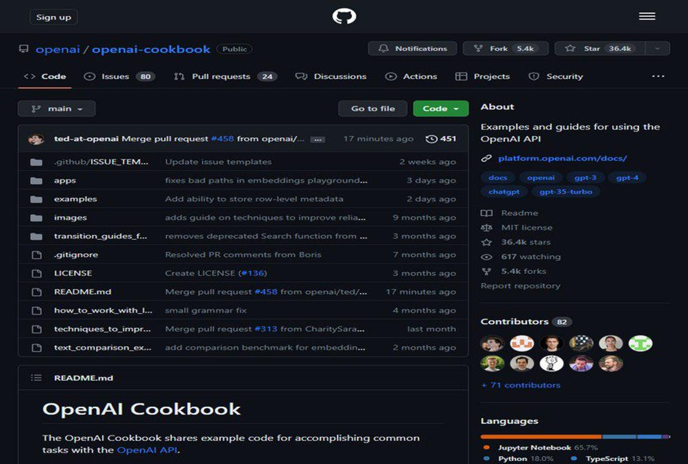
Task: Click the eye icon next to 617 watching
Action: point(486,256)
